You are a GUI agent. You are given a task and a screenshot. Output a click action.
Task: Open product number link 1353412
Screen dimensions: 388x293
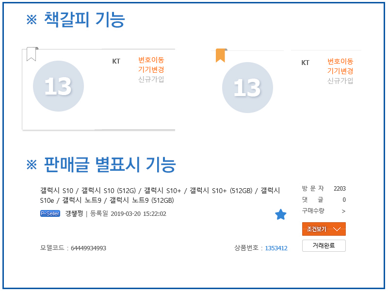click(x=277, y=247)
